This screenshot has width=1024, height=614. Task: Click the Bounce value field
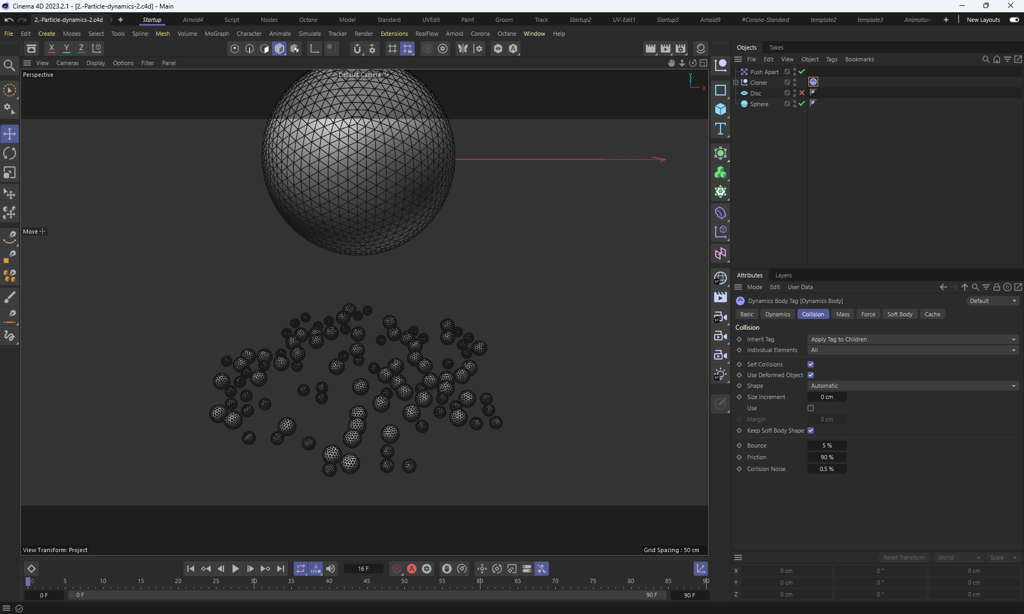[827, 445]
